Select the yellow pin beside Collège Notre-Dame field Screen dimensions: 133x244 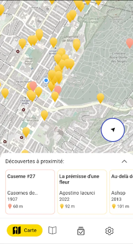click(x=26, y=132)
